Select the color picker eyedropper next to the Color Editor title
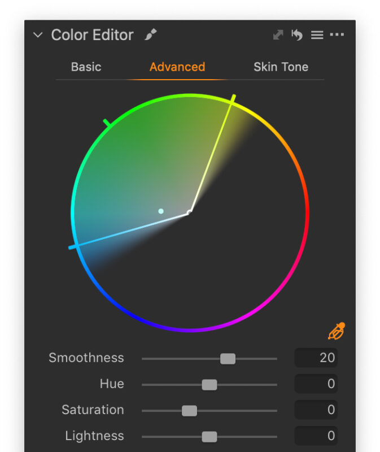This screenshot has height=452, width=380. coord(151,34)
